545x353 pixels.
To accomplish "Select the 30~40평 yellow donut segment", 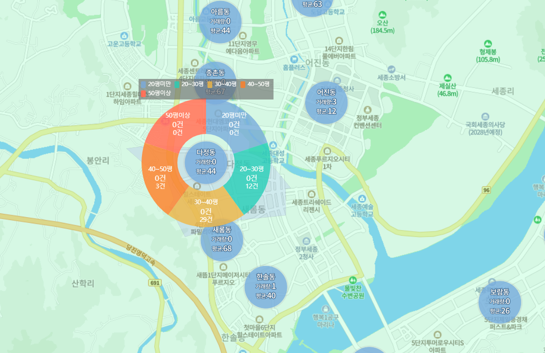I will tap(206, 211).
